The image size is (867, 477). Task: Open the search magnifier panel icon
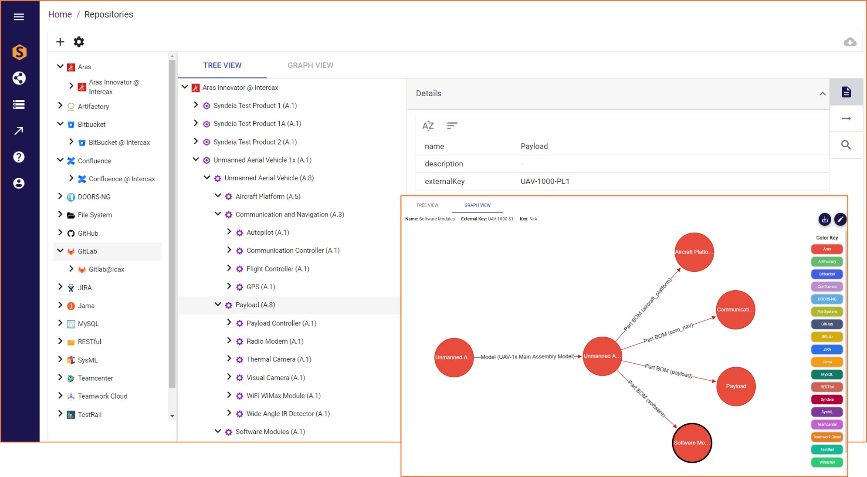pos(846,145)
